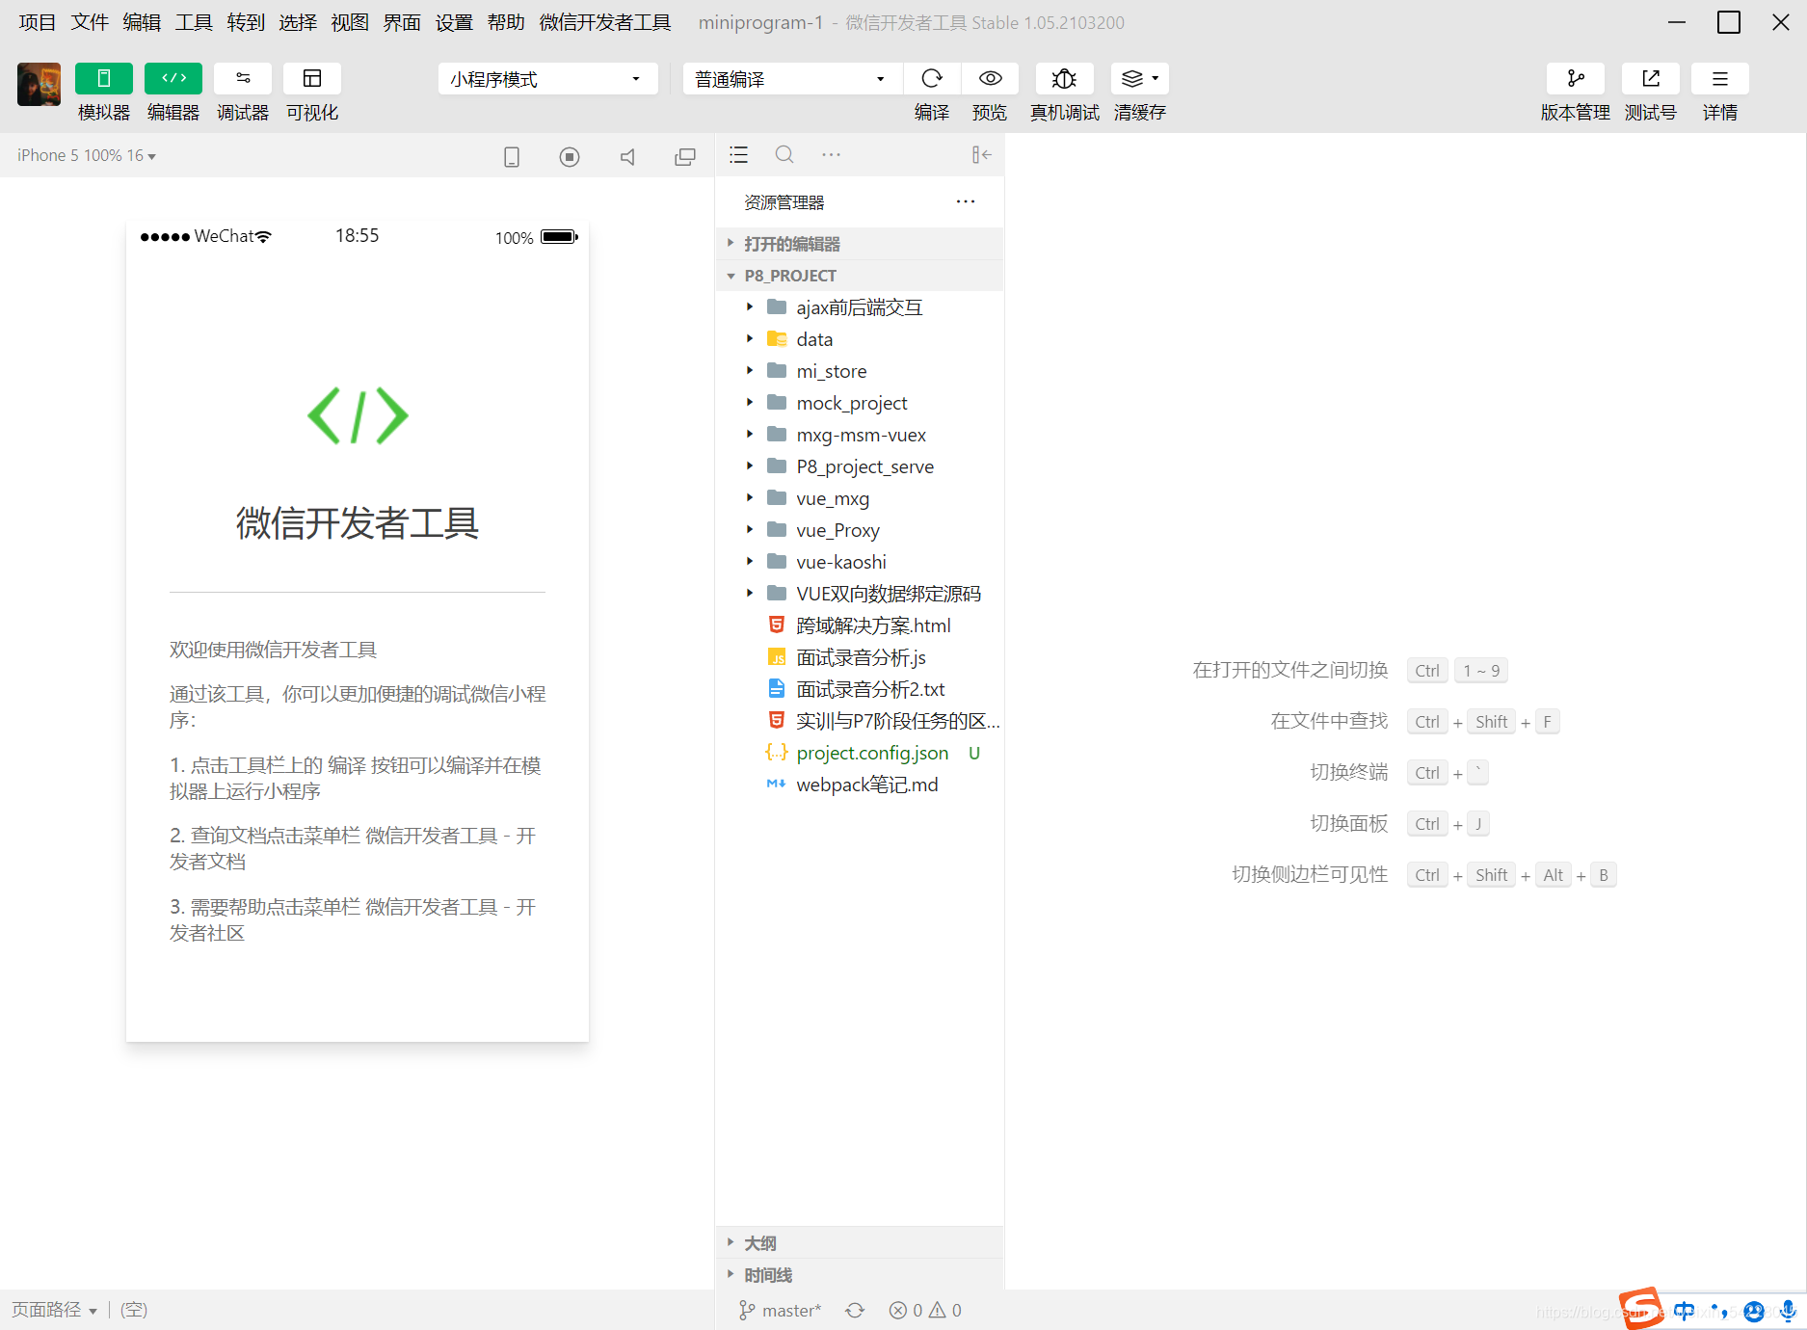Click the ellipsis icon next to search icon
1807x1330 pixels.
(x=831, y=154)
